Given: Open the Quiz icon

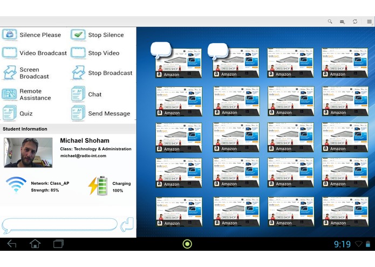Looking at the screenshot, I should coord(10,112).
